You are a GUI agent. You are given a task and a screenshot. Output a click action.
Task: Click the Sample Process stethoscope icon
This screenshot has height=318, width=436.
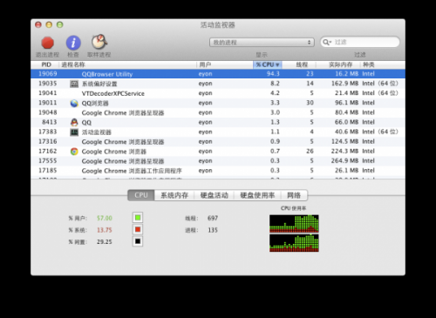pos(99,43)
